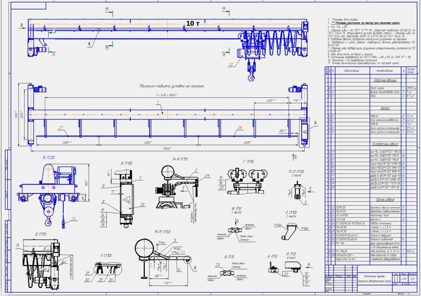The height and width of the screenshot is (296, 421).
Task: Select the detail title "Ж (1:5)"
Action: pos(237,209)
